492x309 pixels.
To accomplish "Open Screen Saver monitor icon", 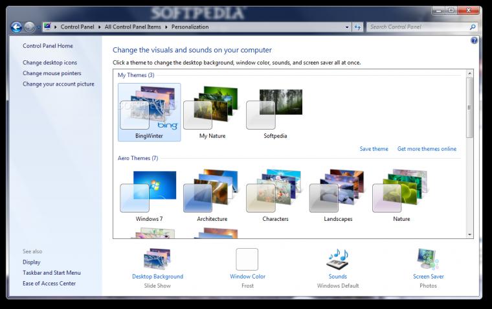I will click(x=428, y=258).
